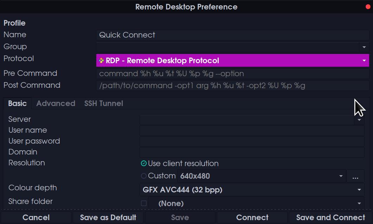Select the Basic tab
The height and width of the screenshot is (224, 373).
17,104
